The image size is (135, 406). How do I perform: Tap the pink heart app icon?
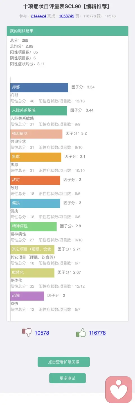point(119,389)
